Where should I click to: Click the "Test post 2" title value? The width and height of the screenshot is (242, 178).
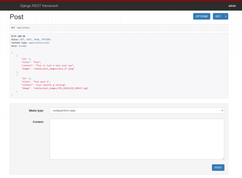coord(41,82)
